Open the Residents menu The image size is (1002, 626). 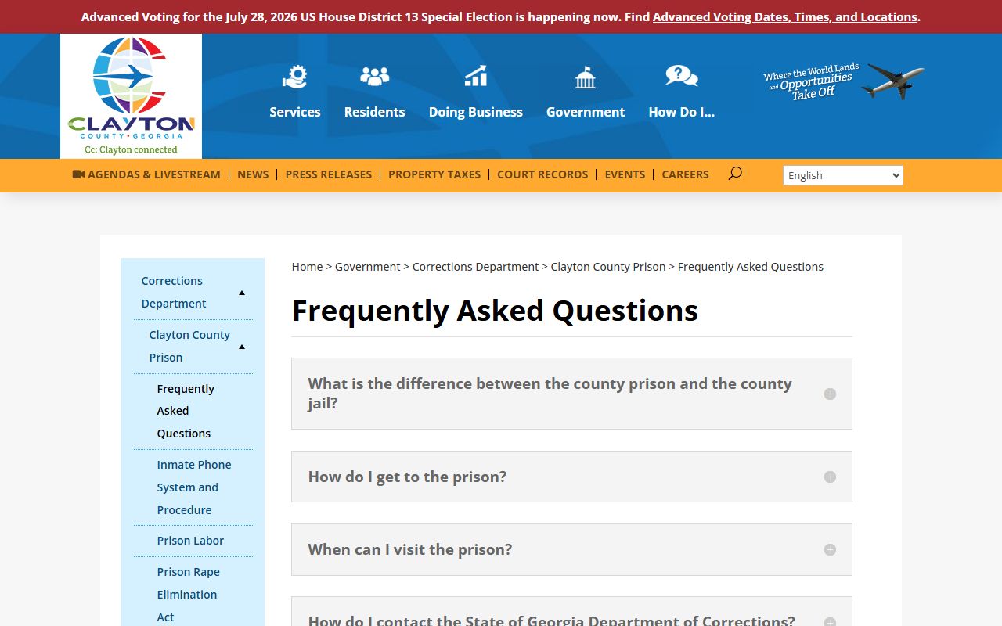click(374, 112)
